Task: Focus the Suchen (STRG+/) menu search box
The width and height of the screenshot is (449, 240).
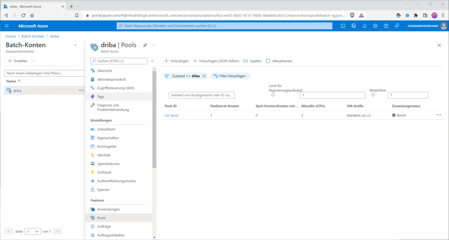Action: coord(119,61)
